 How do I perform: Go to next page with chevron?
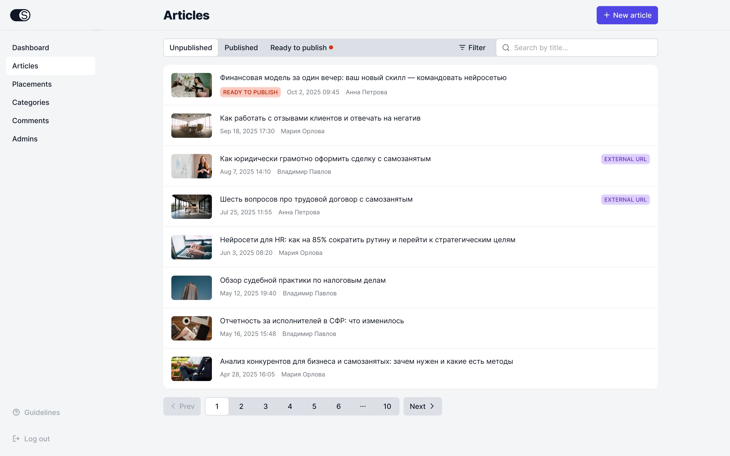(432, 406)
